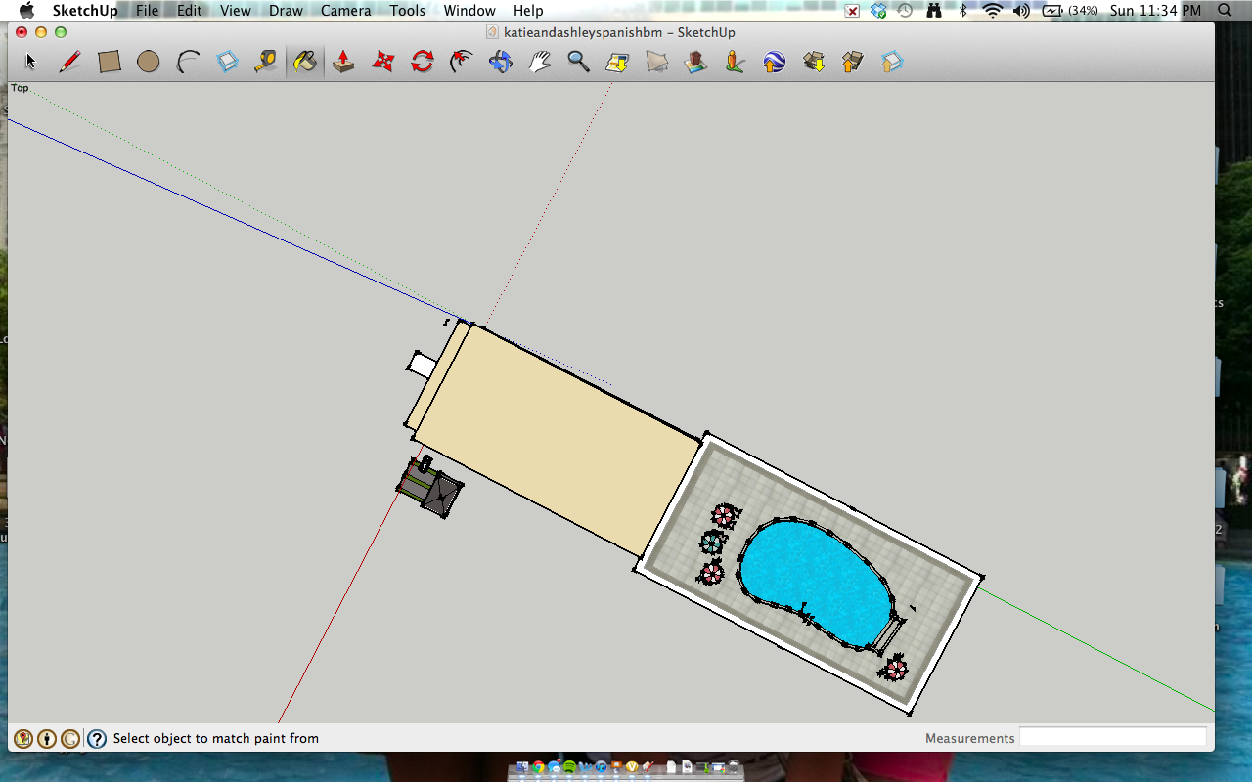Select the Push/Pull tool
The height and width of the screenshot is (782, 1252).
pos(343,63)
